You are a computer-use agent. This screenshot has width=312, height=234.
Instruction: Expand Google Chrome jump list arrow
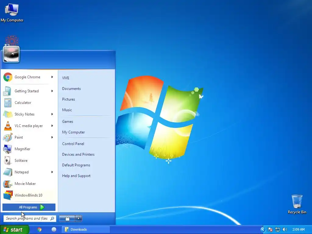tap(52, 77)
